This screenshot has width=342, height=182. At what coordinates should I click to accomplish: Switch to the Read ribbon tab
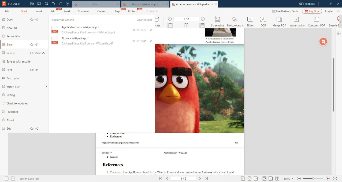tap(67, 11)
